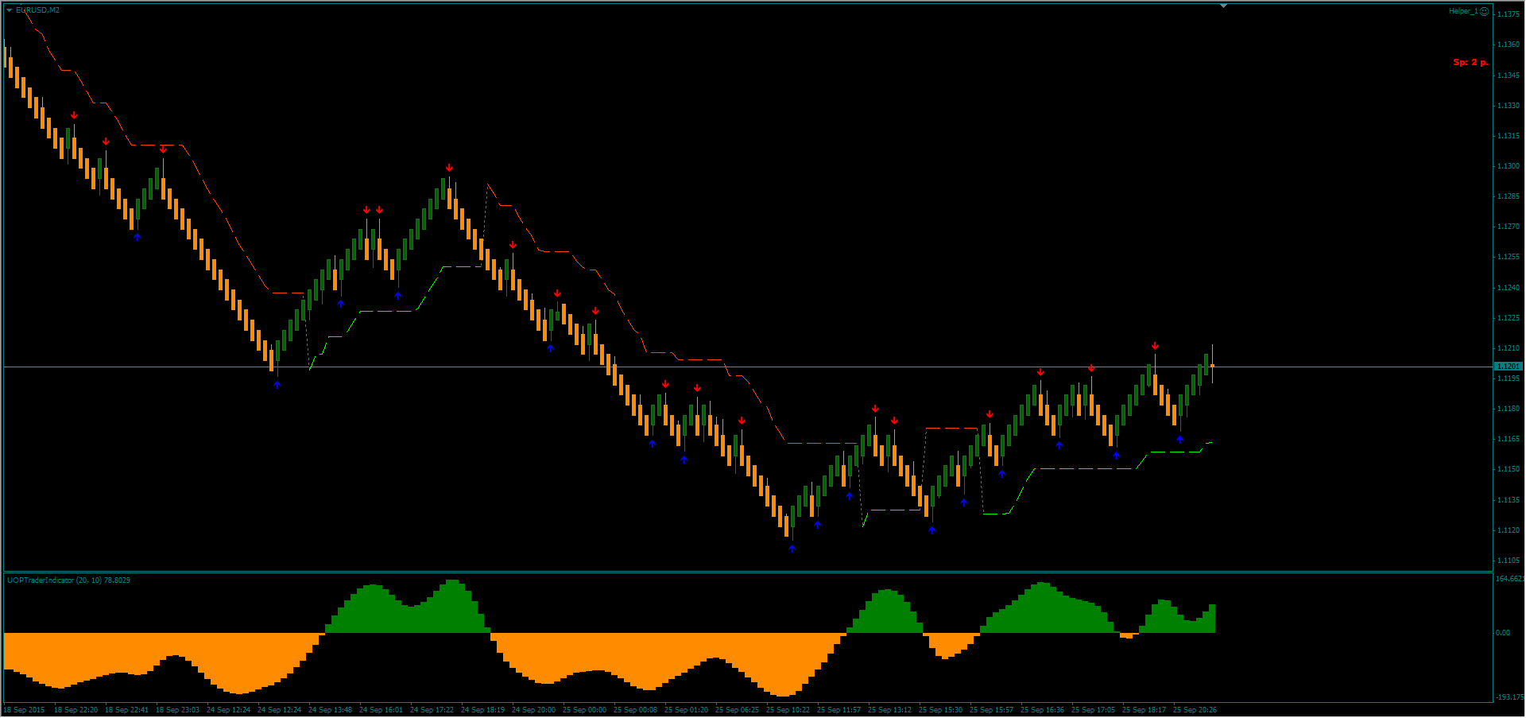1526x718 pixels.
Task: Click price scale value 1.1255
Action: (x=1509, y=257)
